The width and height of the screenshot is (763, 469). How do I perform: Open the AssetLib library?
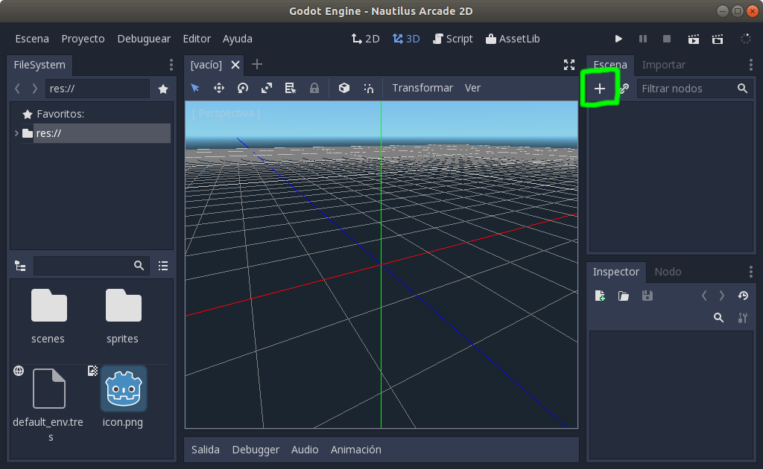click(513, 38)
